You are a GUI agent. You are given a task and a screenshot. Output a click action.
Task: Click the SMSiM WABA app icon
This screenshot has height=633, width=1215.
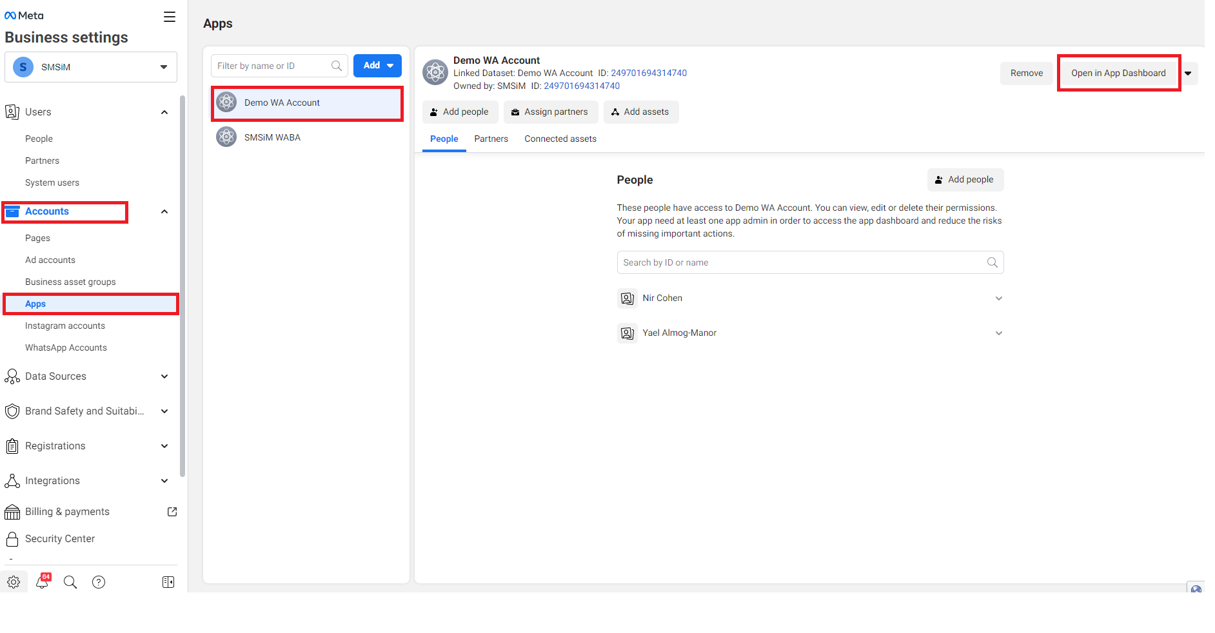tap(226, 137)
